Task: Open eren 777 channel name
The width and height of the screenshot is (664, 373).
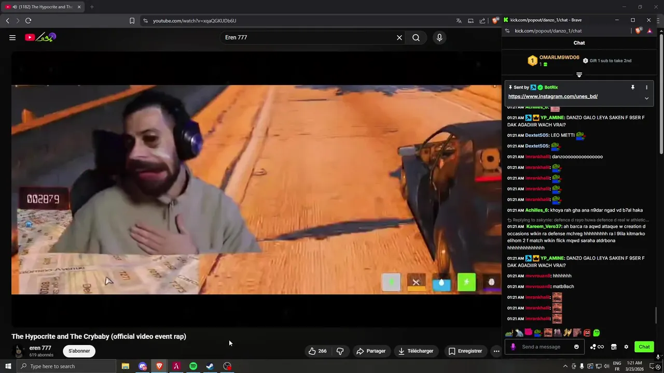Action: point(40,348)
